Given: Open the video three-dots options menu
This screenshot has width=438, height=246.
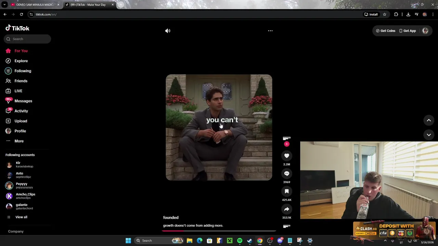Looking at the screenshot, I should (x=270, y=31).
